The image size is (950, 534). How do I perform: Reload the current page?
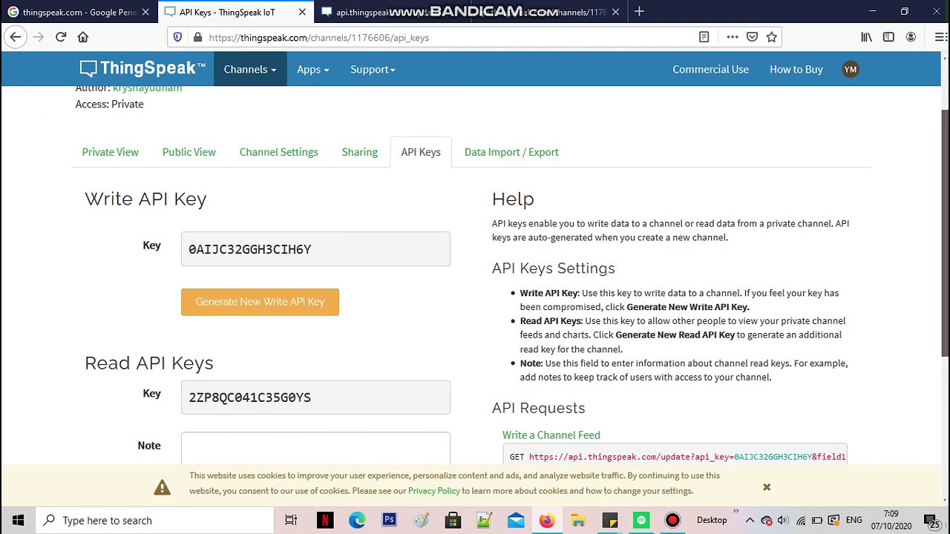[61, 37]
